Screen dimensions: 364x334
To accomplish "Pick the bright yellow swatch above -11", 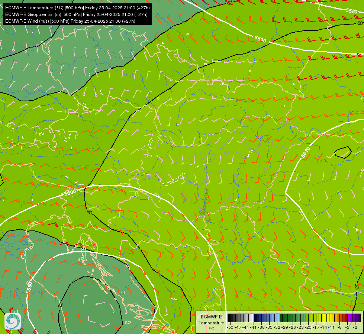I will pyautogui.click(x=331, y=318).
